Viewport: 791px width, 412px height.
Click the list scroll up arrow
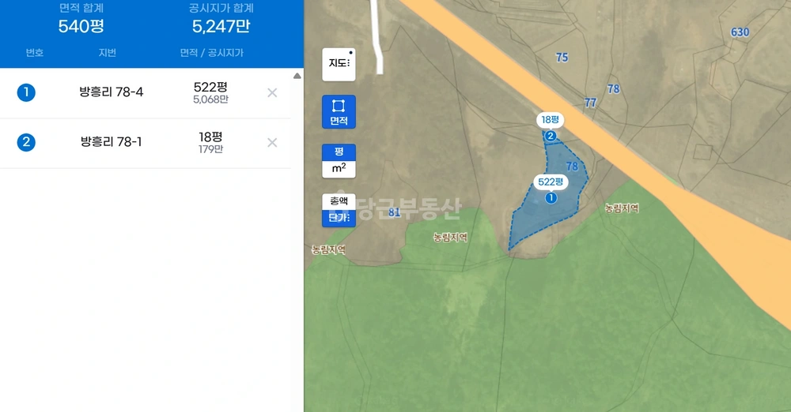pyautogui.click(x=297, y=76)
